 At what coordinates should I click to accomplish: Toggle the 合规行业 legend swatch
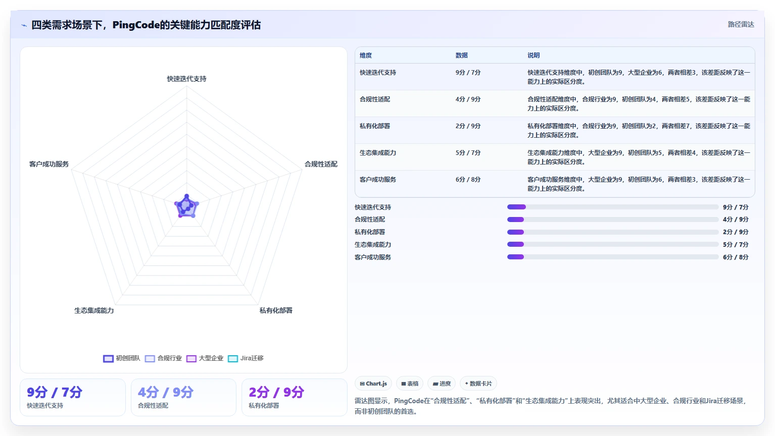pyautogui.click(x=150, y=359)
